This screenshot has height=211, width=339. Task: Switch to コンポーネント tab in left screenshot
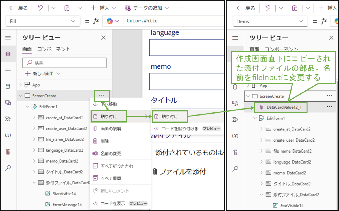tap(54, 49)
